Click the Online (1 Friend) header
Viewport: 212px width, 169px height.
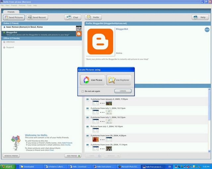[42, 23]
